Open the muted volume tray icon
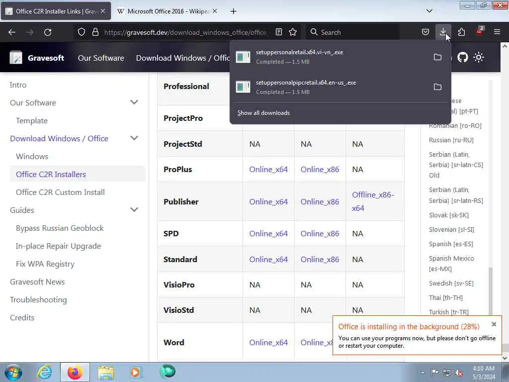The width and height of the screenshot is (509, 382). [x=459, y=373]
